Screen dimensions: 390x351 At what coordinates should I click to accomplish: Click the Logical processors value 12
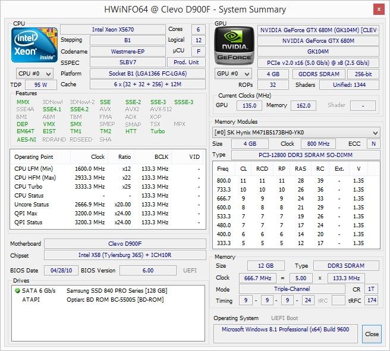coord(198,40)
